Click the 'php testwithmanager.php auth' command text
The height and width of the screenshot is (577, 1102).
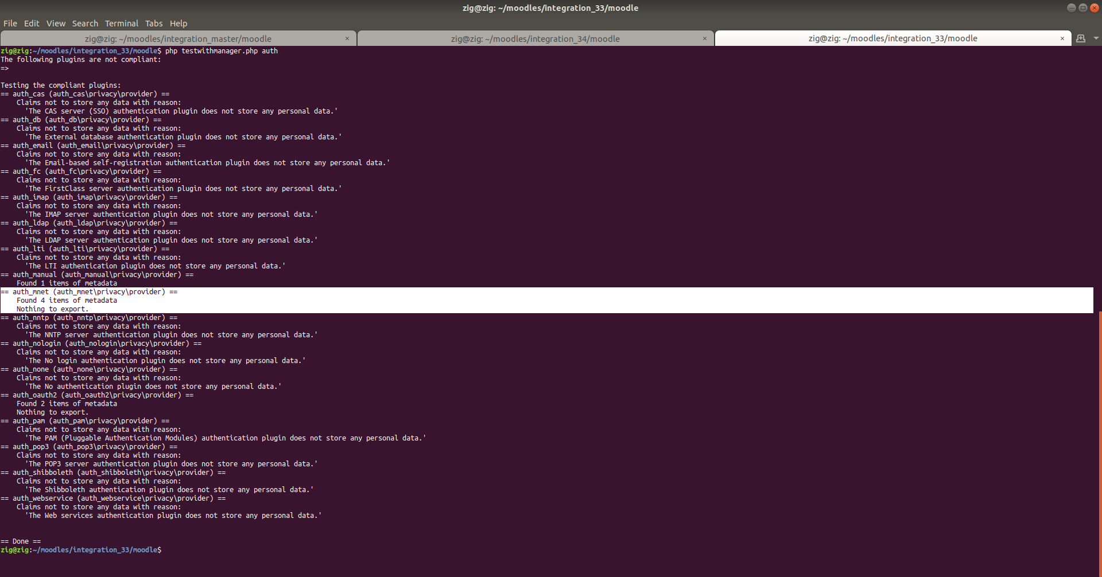(x=222, y=51)
